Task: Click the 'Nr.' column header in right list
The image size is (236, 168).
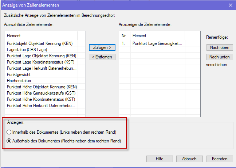Action: pyautogui.click(x=125, y=36)
